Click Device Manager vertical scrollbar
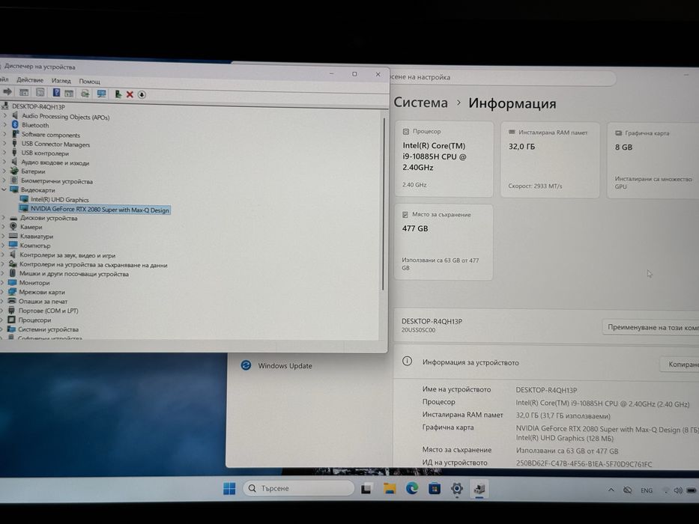This screenshot has width=699, height=524. [x=383, y=204]
